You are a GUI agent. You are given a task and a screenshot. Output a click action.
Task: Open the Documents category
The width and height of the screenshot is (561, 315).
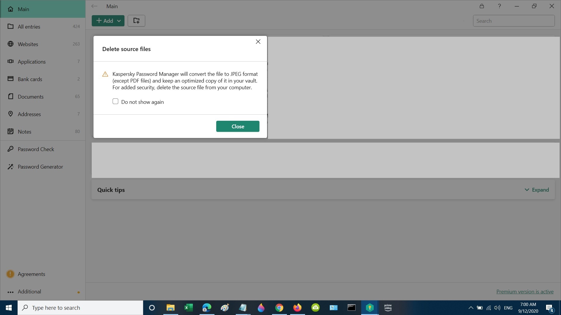pos(43,97)
